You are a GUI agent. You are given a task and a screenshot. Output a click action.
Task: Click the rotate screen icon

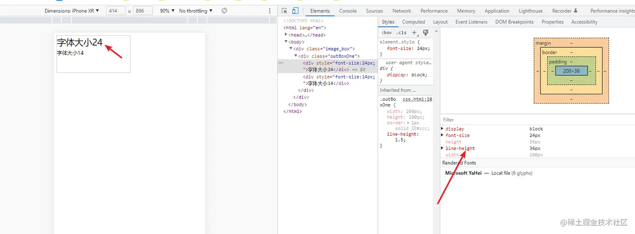tap(224, 10)
